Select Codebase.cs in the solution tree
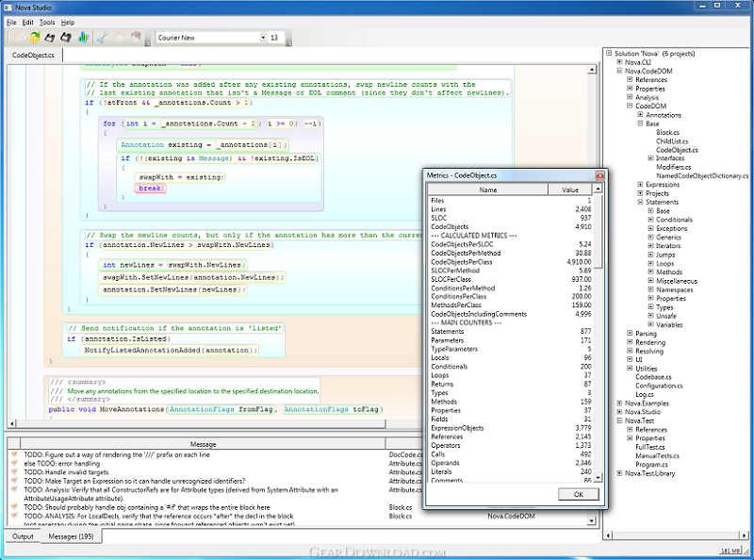 [x=653, y=377]
